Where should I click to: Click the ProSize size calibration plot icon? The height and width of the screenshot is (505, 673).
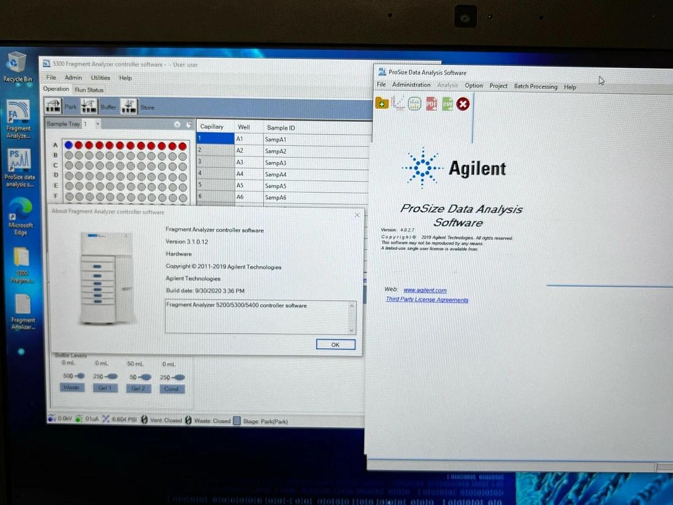click(398, 103)
